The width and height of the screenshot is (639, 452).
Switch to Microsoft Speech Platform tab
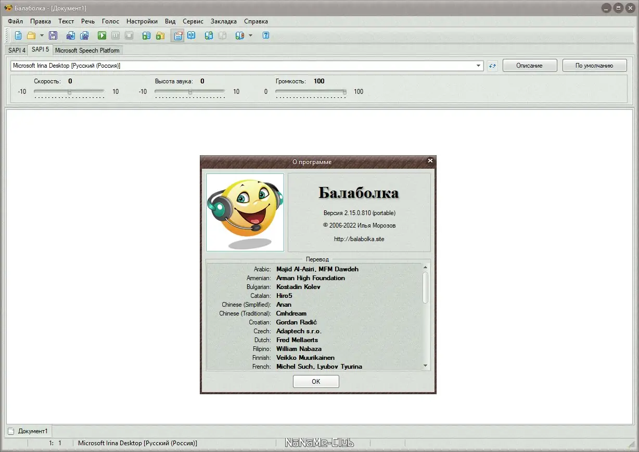(x=87, y=51)
